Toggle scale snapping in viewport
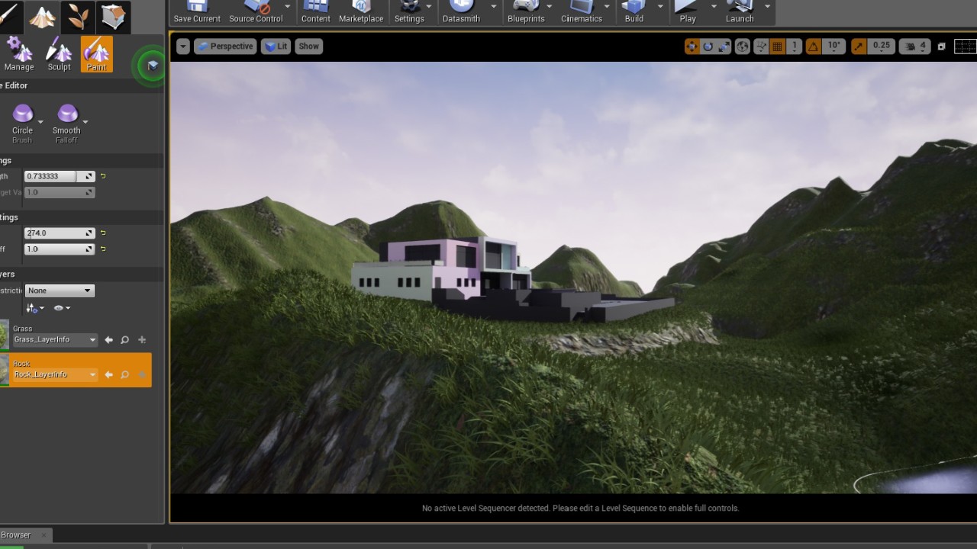The width and height of the screenshot is (977, 549). (x=859, y=47)
